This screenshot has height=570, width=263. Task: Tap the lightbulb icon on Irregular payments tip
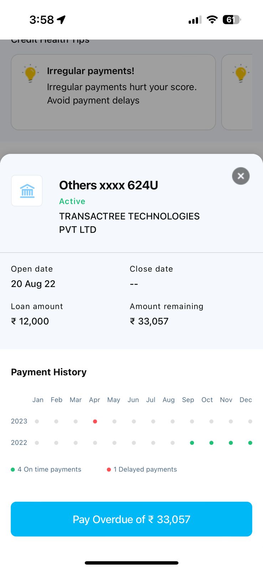(30, 73)
